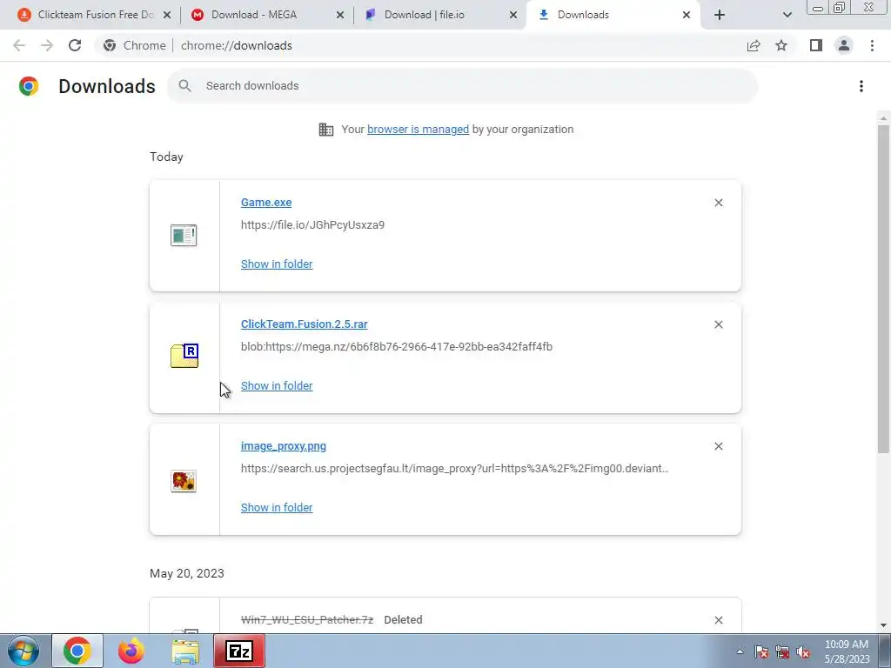This screenshot has width=891, height=668.
Task: Click the Action Center flag tray icon
Action: (x=761, y=652)
